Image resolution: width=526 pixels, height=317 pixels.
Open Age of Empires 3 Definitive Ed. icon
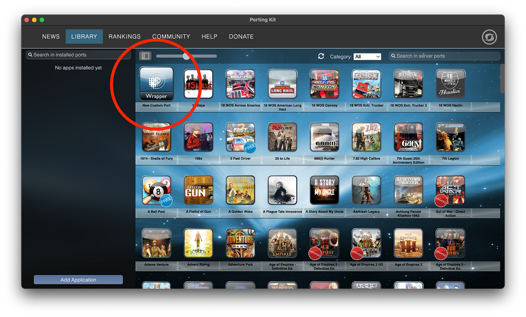[450, 243]
